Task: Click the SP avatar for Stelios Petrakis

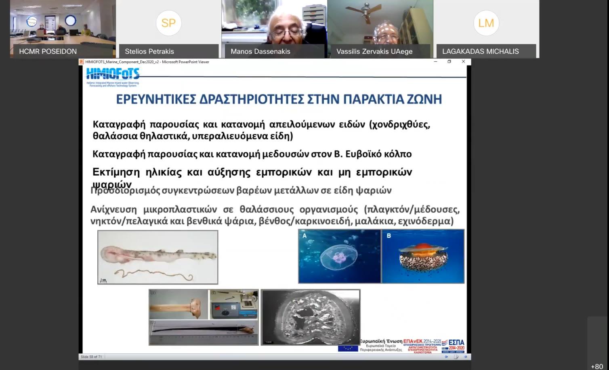Action: [x=168, y=23]
